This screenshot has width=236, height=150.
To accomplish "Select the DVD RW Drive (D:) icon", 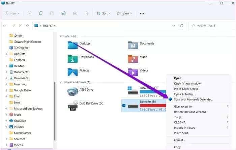I will click(x=73, y=105).
